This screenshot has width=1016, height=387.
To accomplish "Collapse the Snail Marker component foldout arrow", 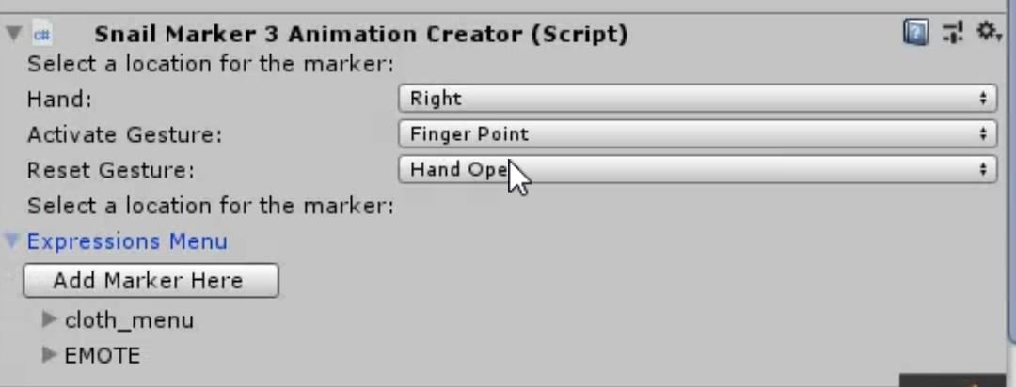I will pos(13,34).
